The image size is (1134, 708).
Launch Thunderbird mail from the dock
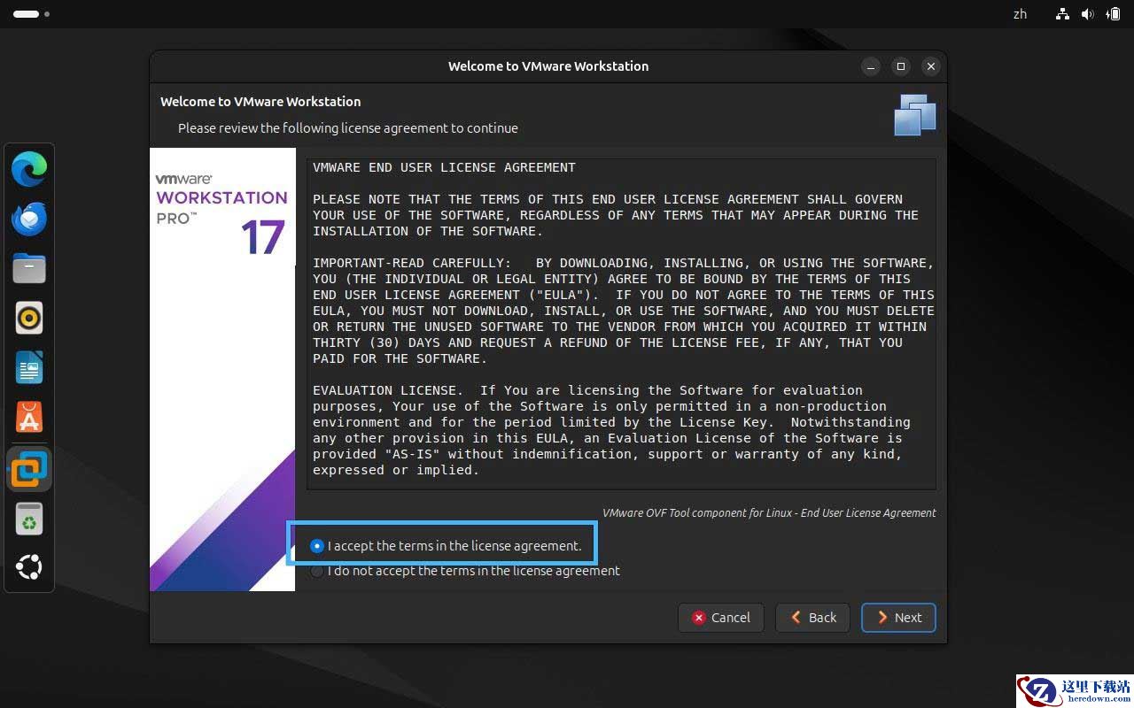pyautogui.click(x=29, y=219)
